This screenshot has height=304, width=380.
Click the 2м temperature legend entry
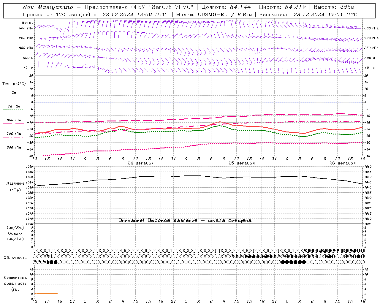pos(14,93)
